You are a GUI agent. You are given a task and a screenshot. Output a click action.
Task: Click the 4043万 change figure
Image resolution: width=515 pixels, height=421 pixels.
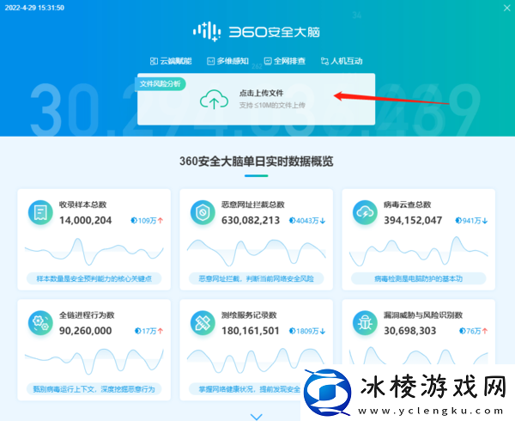click(x=307, y=221)
